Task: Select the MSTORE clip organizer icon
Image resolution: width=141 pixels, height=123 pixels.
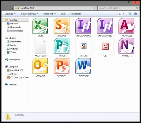Action: tap(84, 46)
